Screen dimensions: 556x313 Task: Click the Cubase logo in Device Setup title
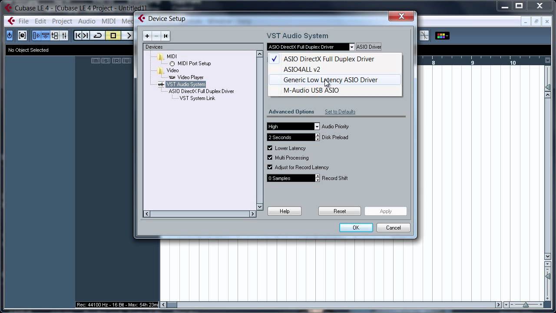point(142,18)
